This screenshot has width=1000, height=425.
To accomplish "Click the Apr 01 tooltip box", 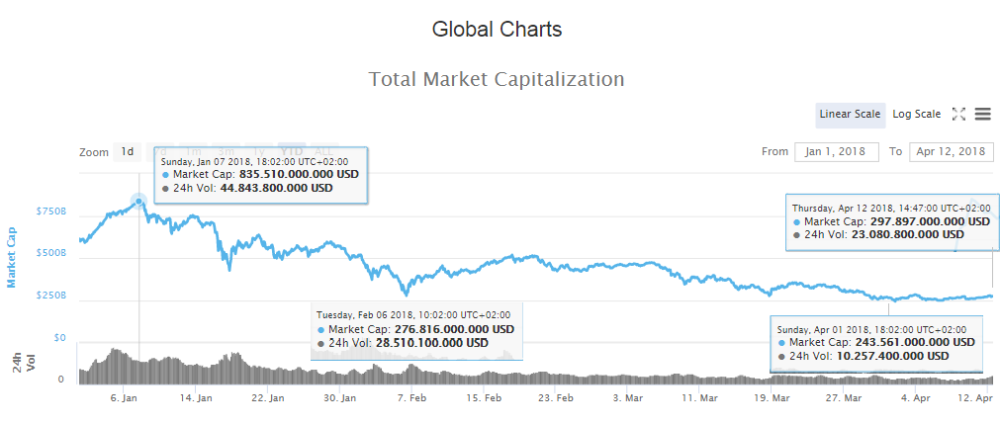I will pyautogui.click(x=876, y=342).
